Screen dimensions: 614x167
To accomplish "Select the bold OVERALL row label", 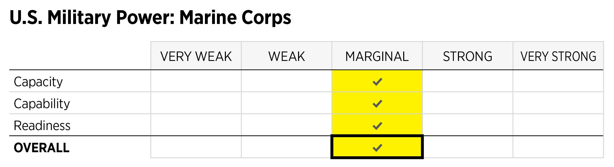I will [x=42, y=148].
